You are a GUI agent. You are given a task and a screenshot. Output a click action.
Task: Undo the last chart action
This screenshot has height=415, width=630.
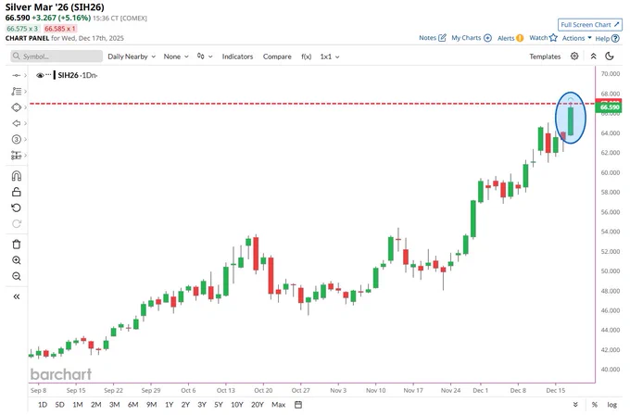17,207
